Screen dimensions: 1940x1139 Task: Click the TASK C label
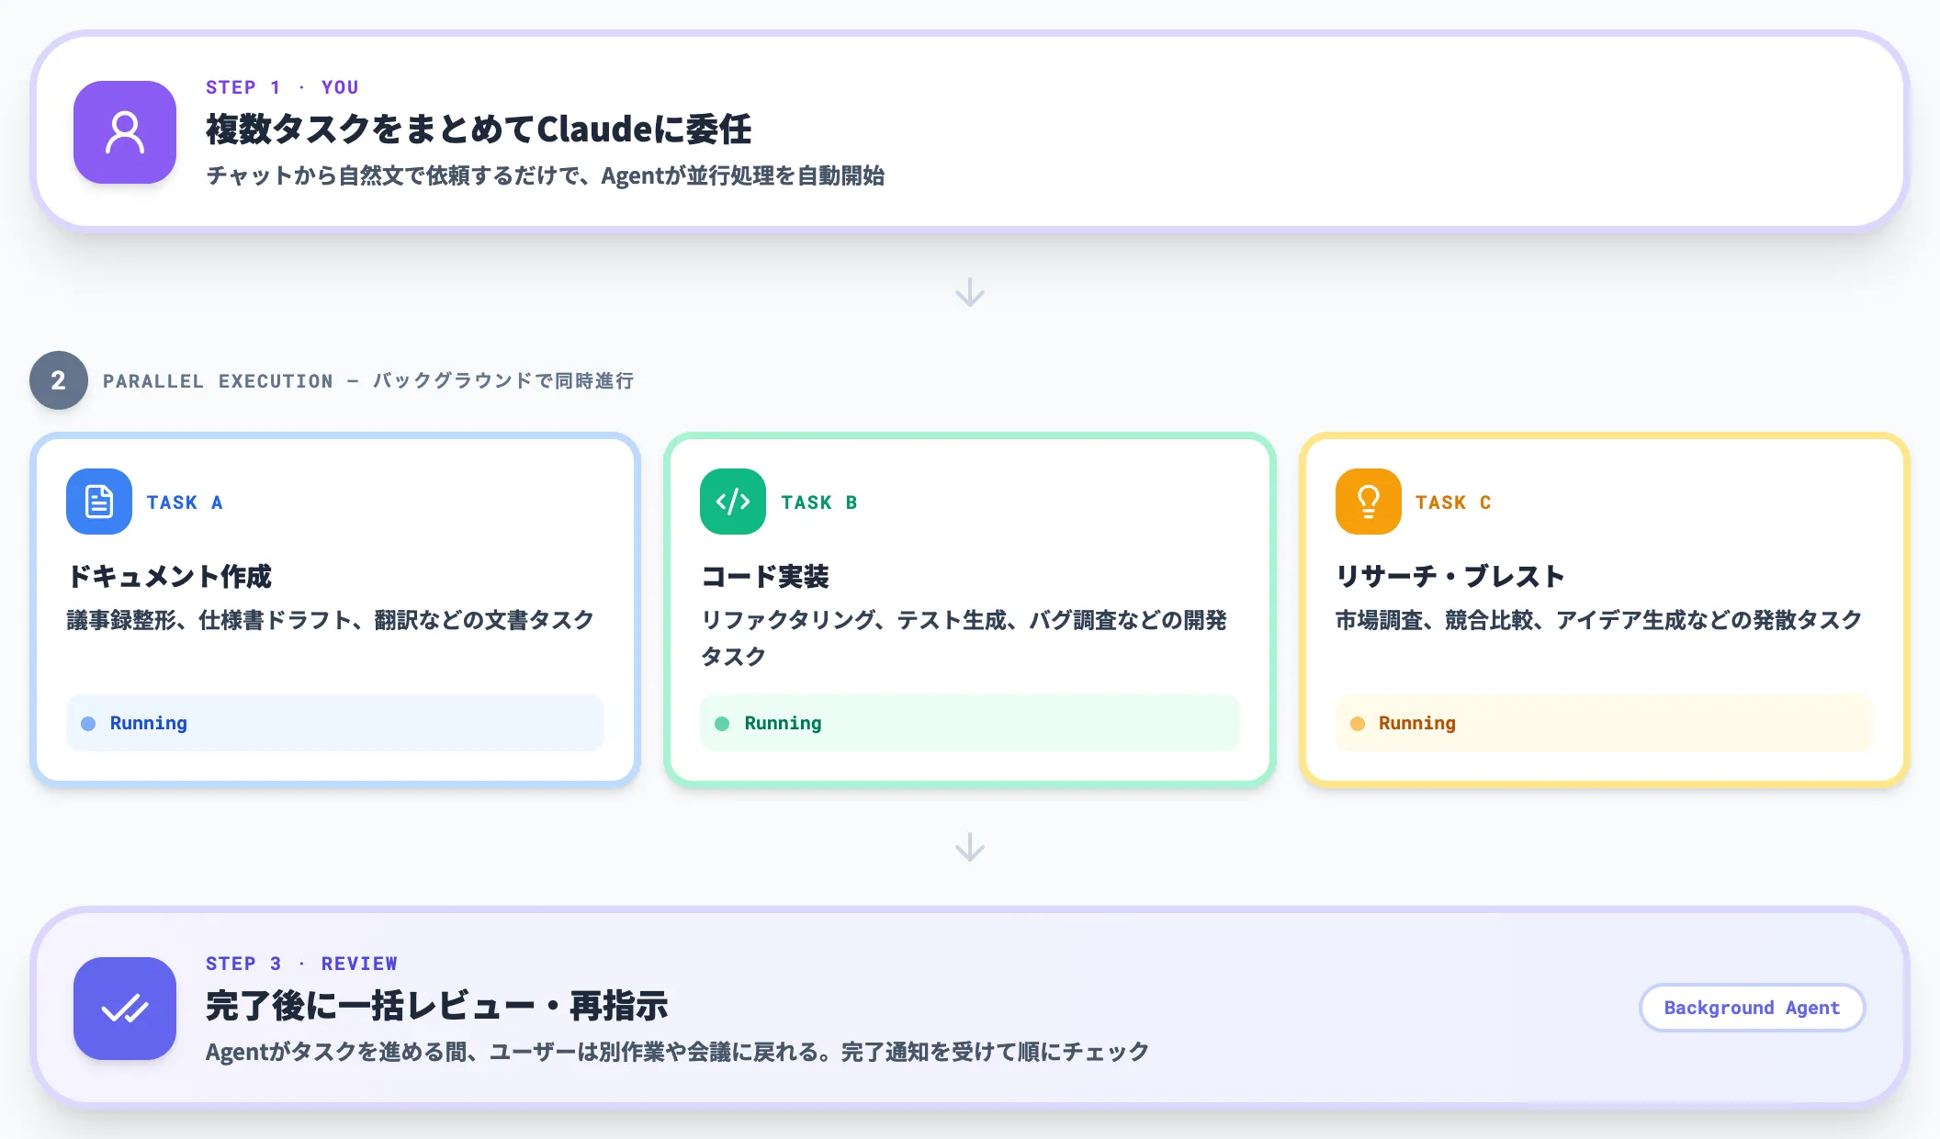click(1453, 502)
